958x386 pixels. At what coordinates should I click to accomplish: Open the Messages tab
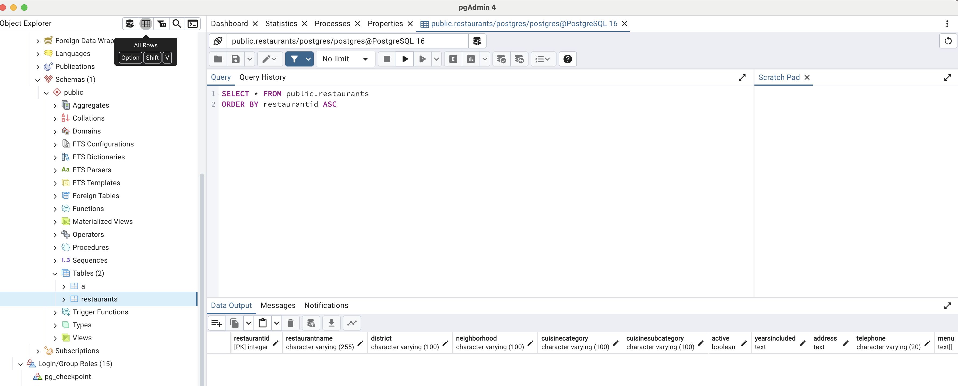278,305
